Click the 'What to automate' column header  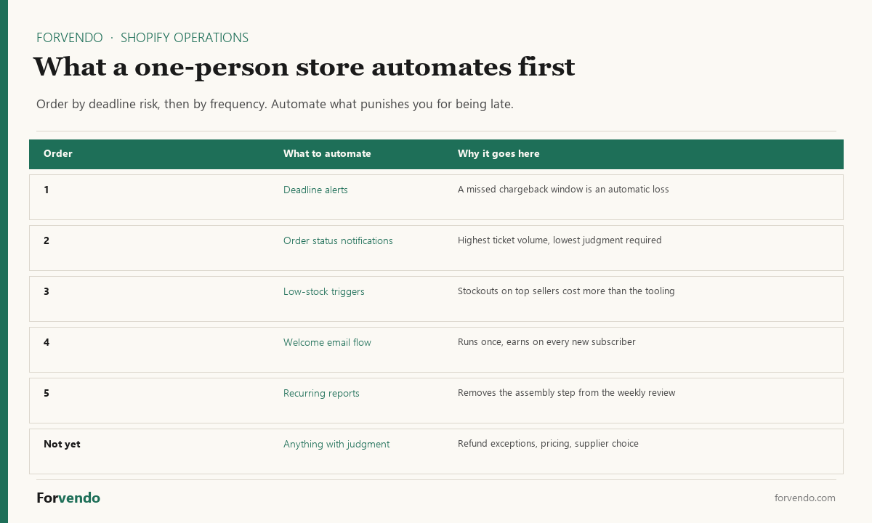tap(327, 153)
